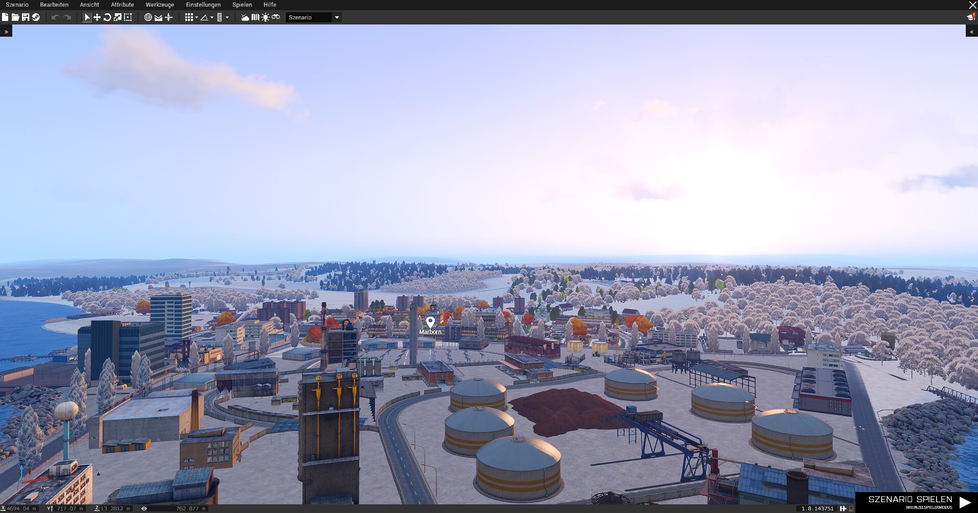The width and height of the screenshot is (978, 513).
Task: Create a new scenario with the blank page icon
Action: [x=5, y=17]
